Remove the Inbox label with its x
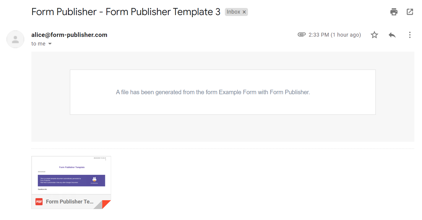Screen dimensions: 422x220 tap(244, 12)
